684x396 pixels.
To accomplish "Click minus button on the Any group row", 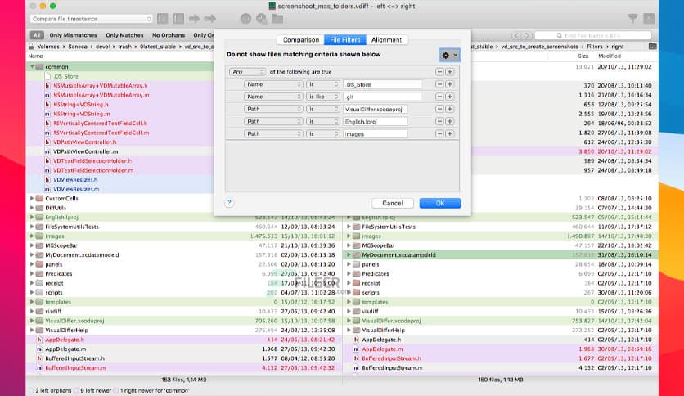I will pos(439,71).
